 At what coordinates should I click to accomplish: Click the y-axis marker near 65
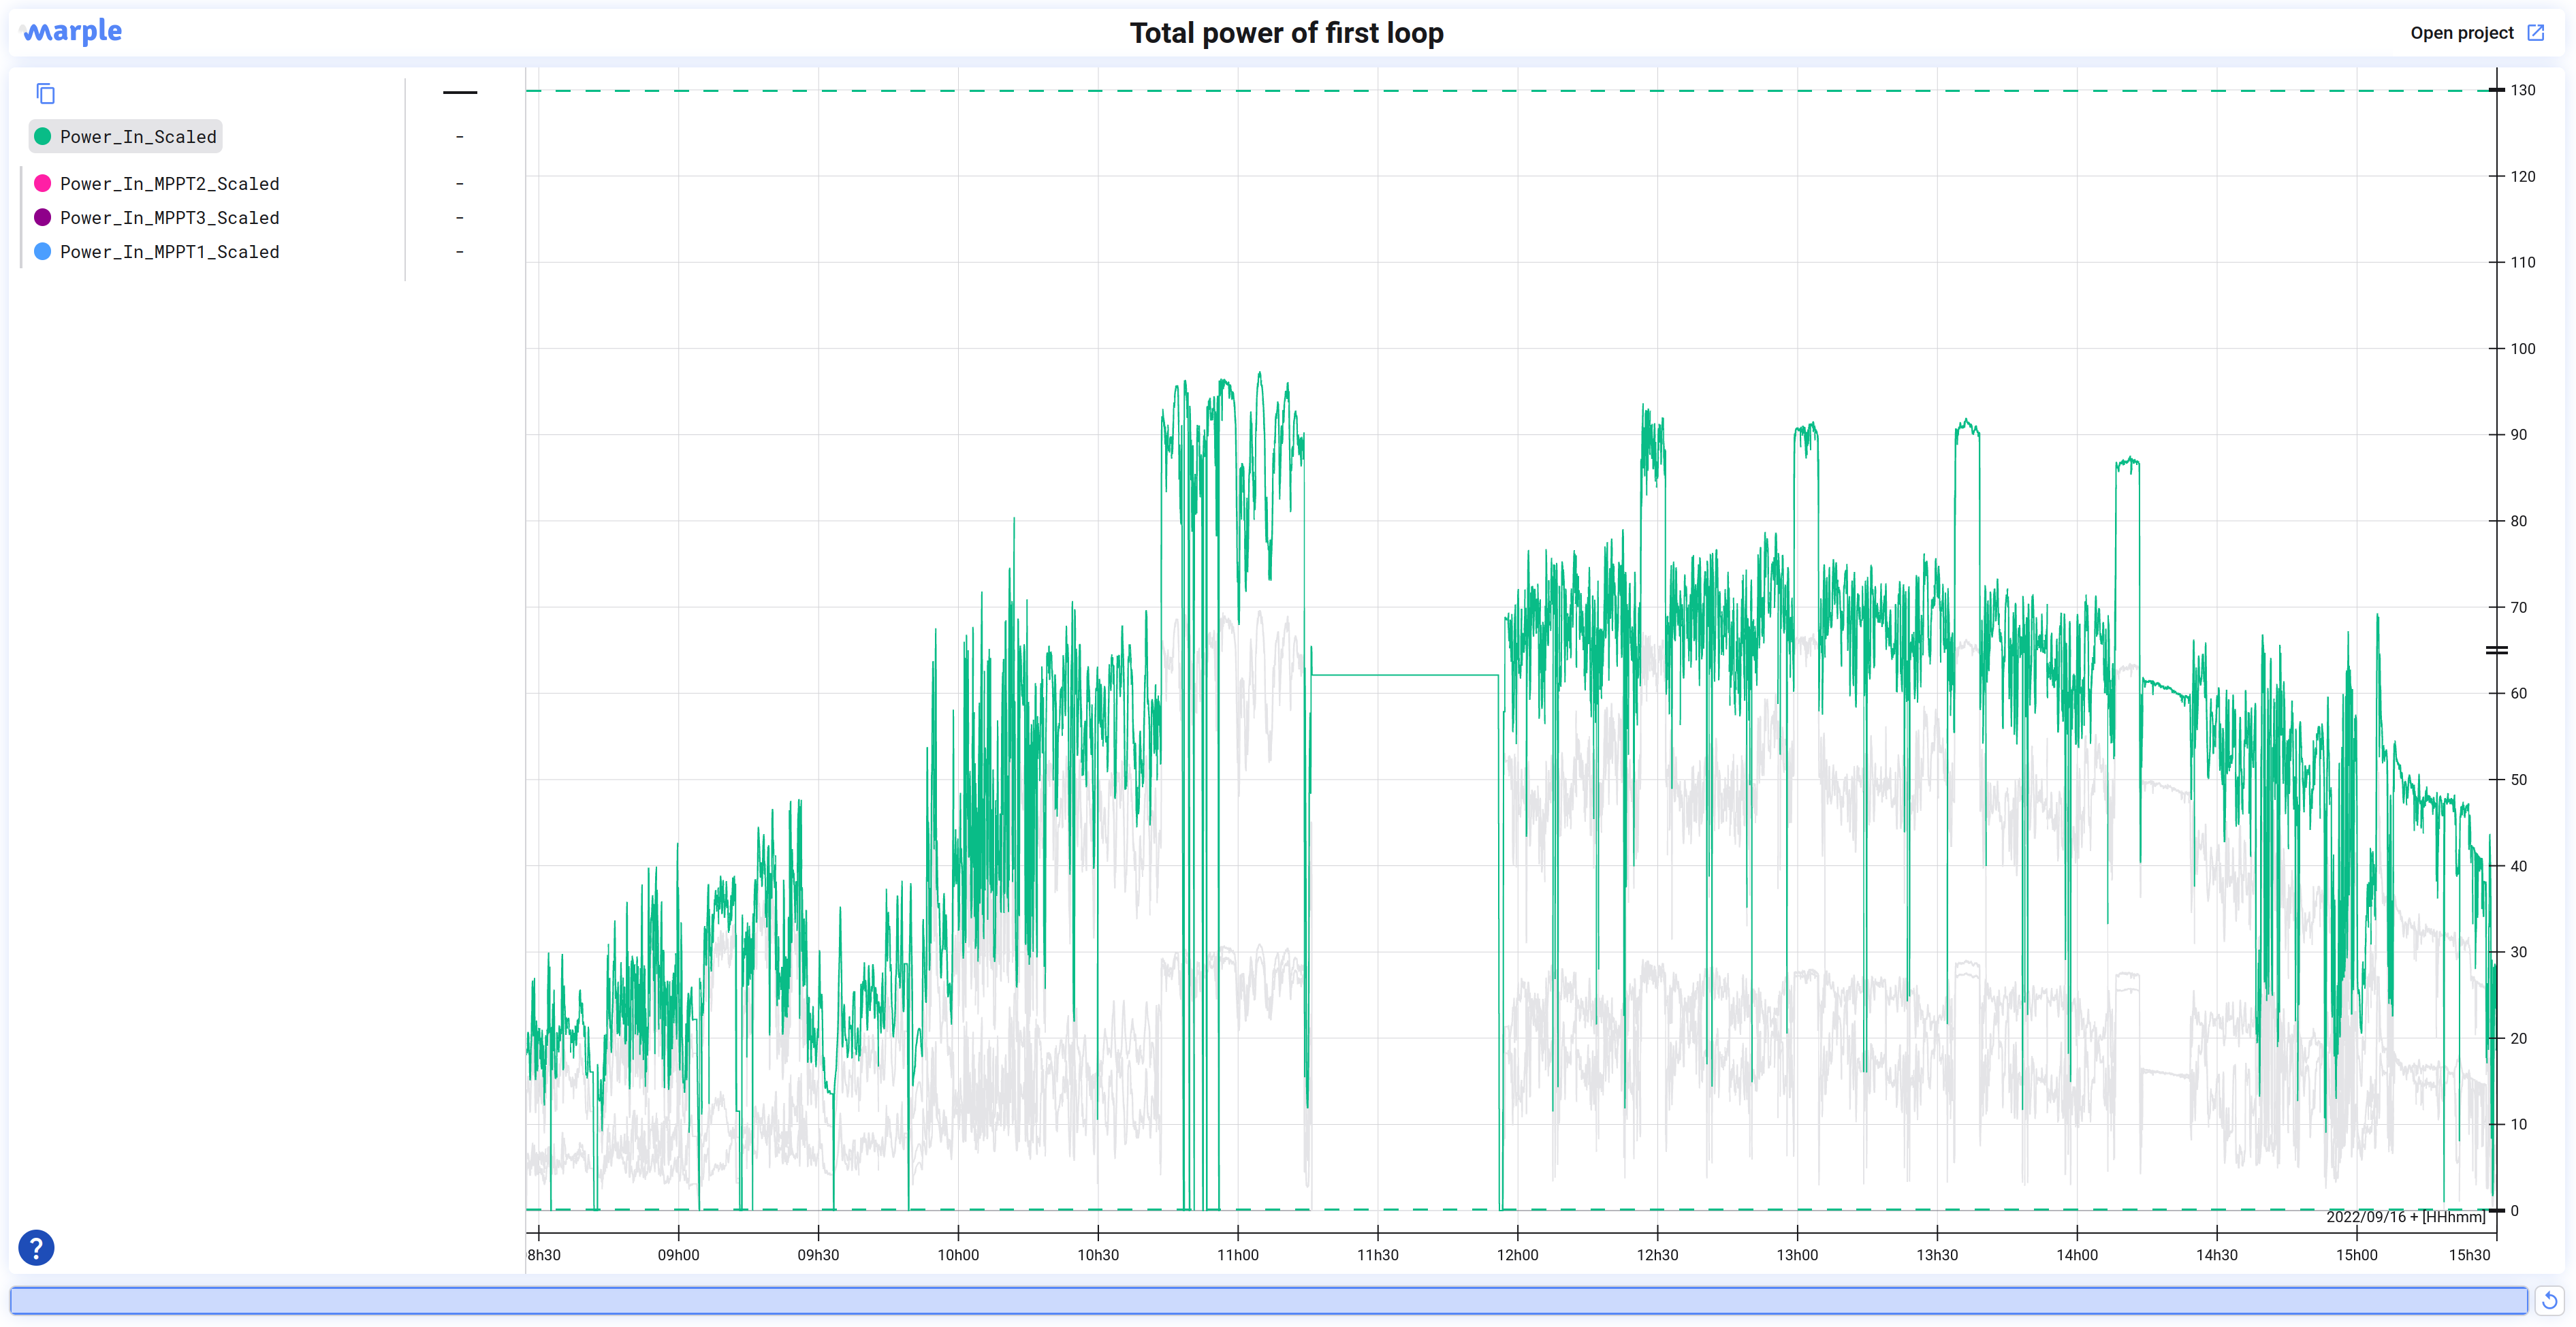(x=2496, y=650)
